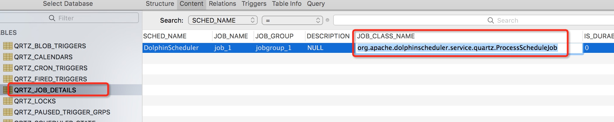Open the Triggers tab
Viewport: 614px width, 122px height.
click(254, 4)
